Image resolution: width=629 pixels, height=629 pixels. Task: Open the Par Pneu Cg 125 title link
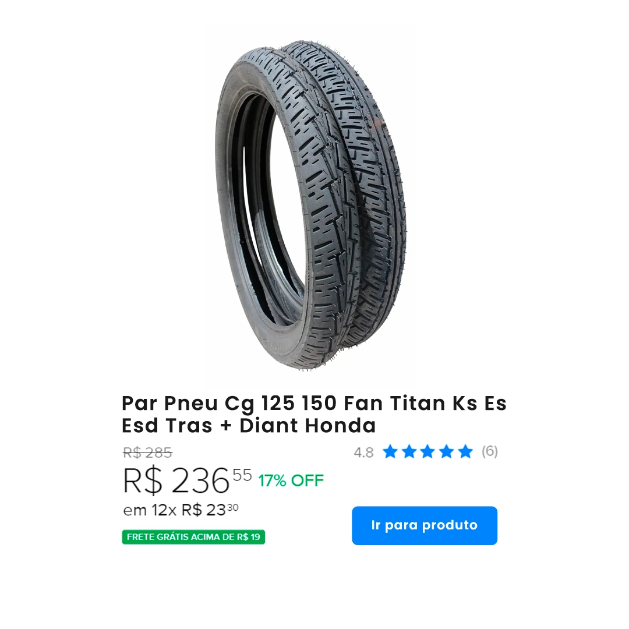tap(314, 415)
